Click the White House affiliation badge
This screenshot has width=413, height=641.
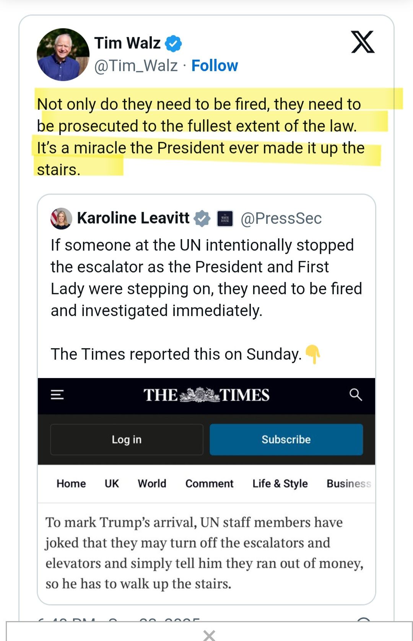coord(225,219)
